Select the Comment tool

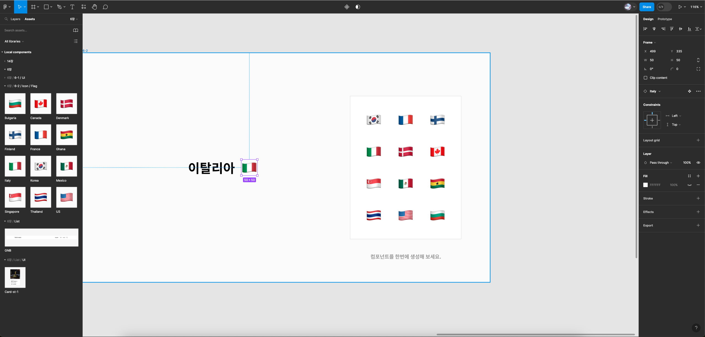[105, 7]
